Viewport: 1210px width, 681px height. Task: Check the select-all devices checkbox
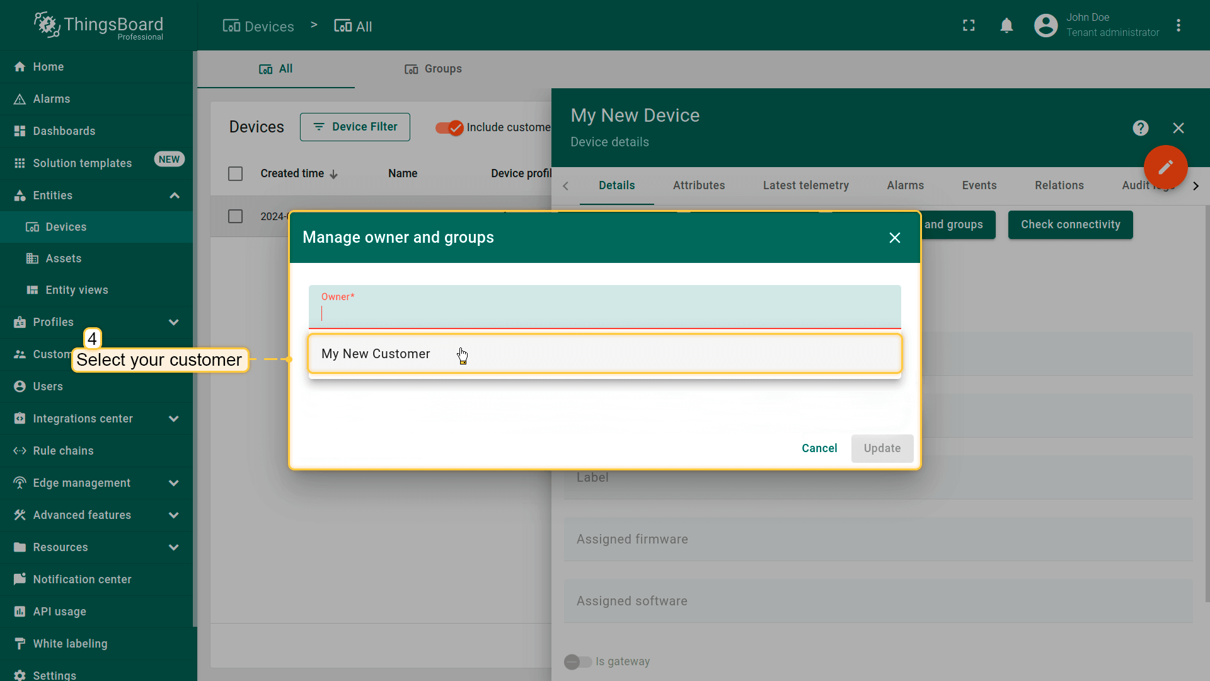click(235, 174)
